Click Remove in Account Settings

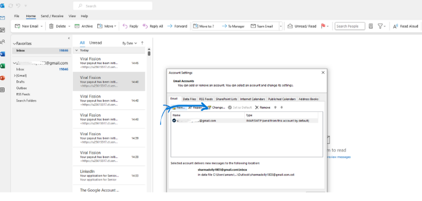(262, 107)
